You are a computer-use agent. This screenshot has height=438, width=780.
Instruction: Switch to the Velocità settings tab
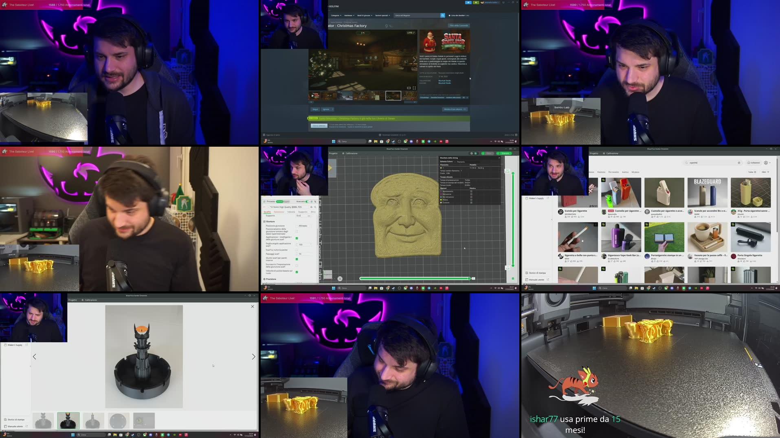pyautogui.click(x=291, y=212)
